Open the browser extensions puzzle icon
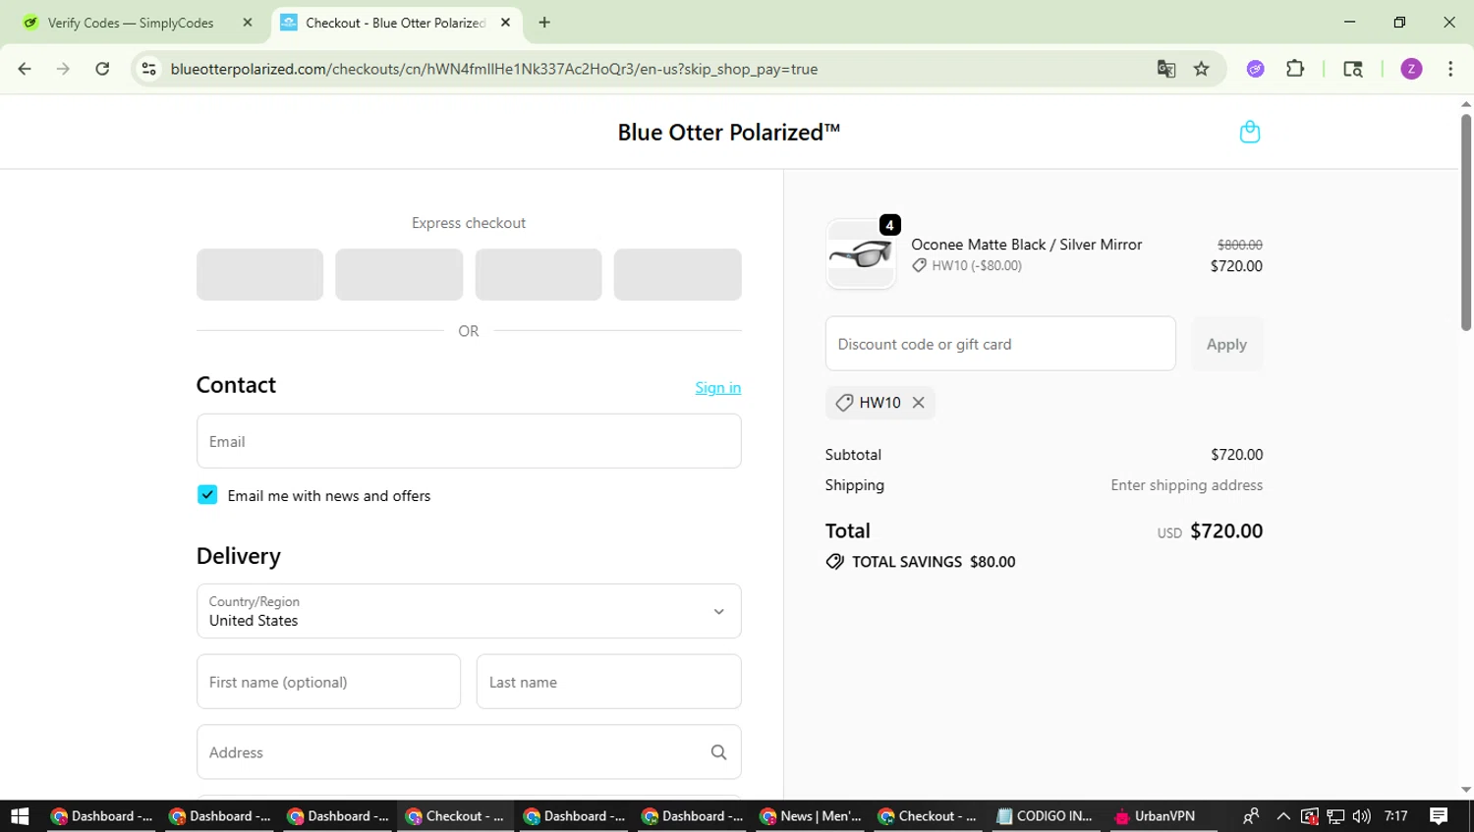 (x=1295, y=69)
